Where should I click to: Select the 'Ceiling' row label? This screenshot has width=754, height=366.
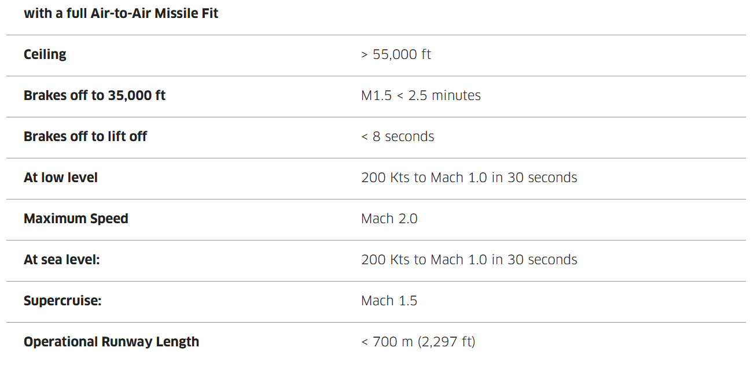(45, 54)
